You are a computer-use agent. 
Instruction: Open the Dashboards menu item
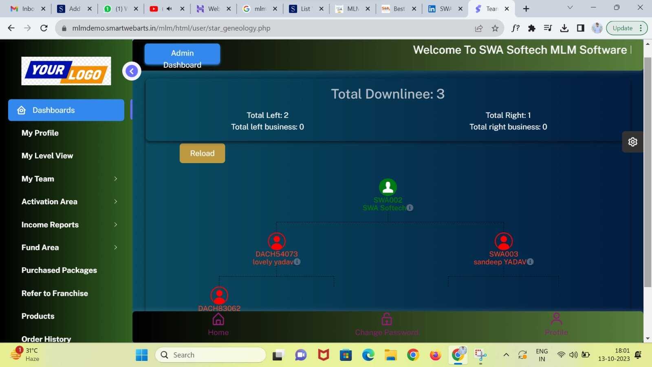[x=66, y=110]
